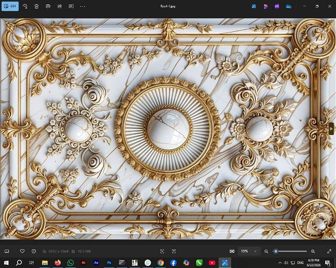Click the volume speaker tray icon
Image resolution: width=336 pixels, height=268 pixels.
pos(286,263)
